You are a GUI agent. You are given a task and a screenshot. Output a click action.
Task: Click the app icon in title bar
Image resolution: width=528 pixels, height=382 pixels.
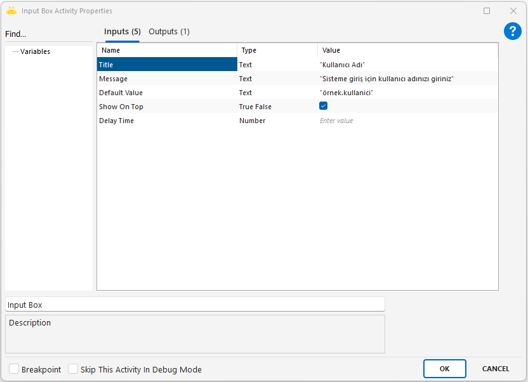(x=11, y=11)
